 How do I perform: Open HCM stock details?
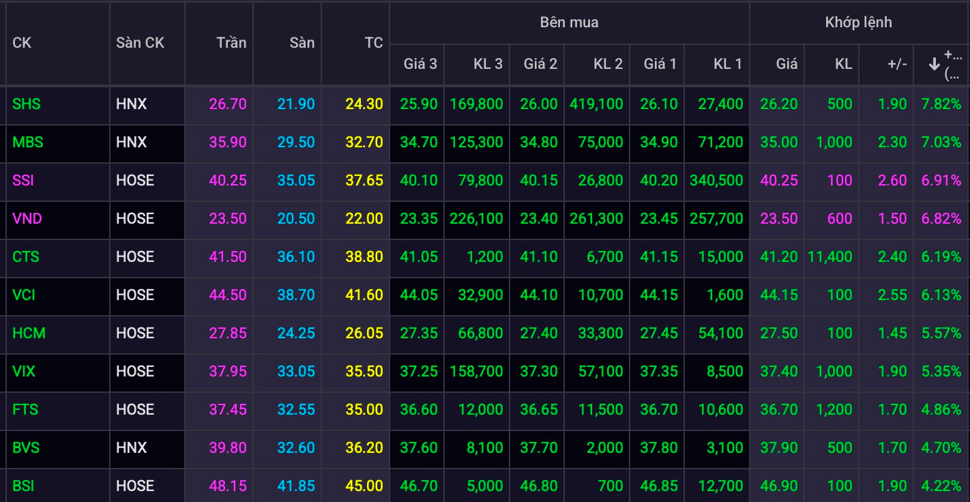click(x=29, y=334)
